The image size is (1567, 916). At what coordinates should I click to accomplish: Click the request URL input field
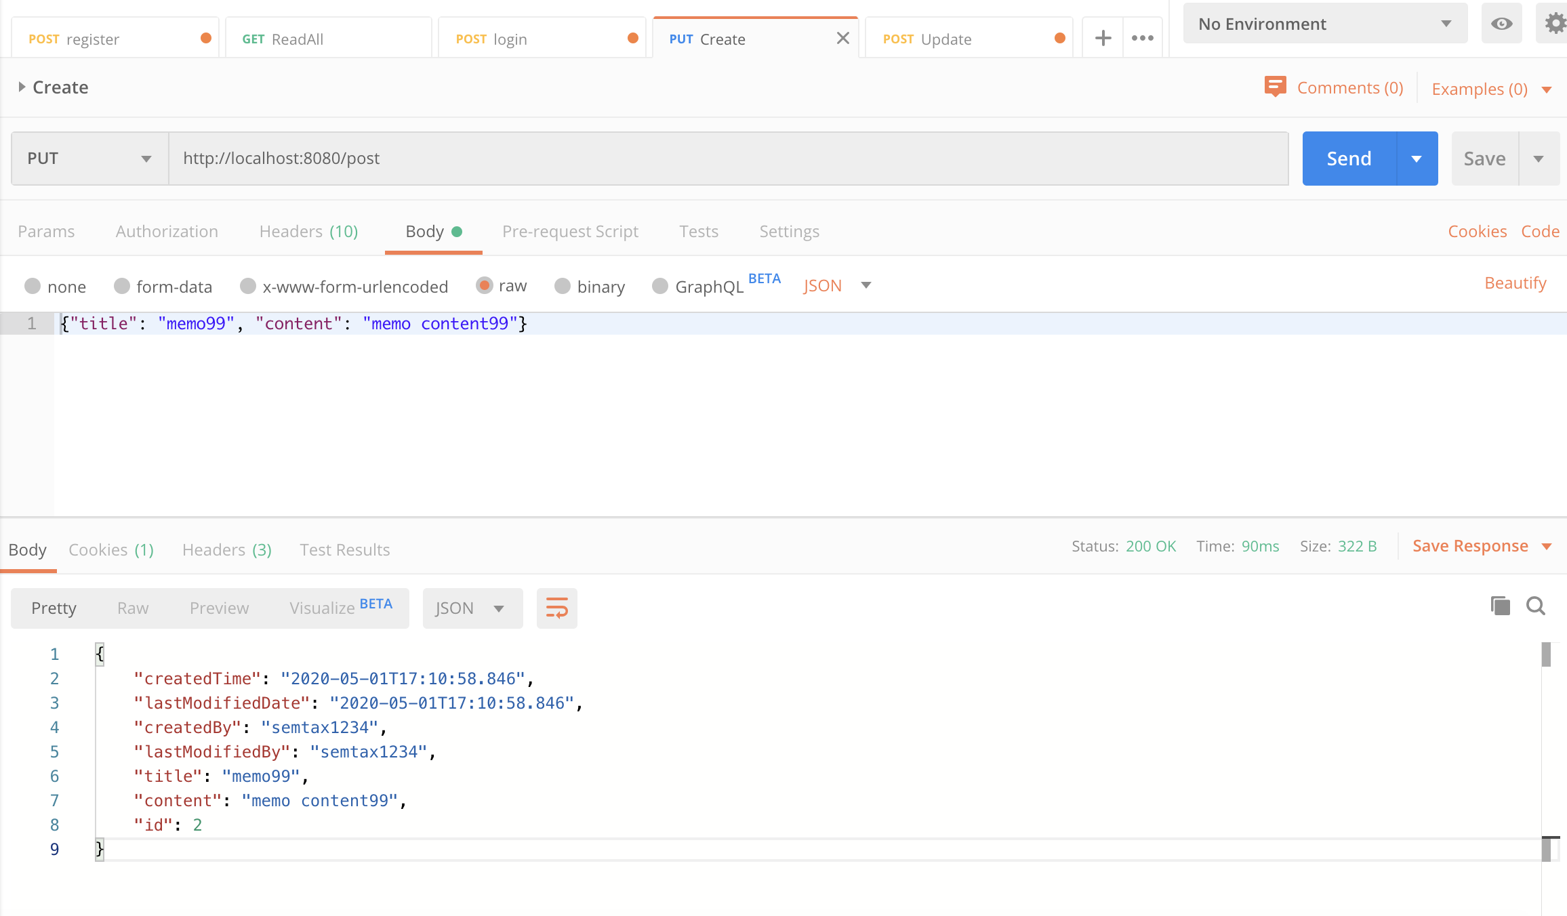coord(729,159)
